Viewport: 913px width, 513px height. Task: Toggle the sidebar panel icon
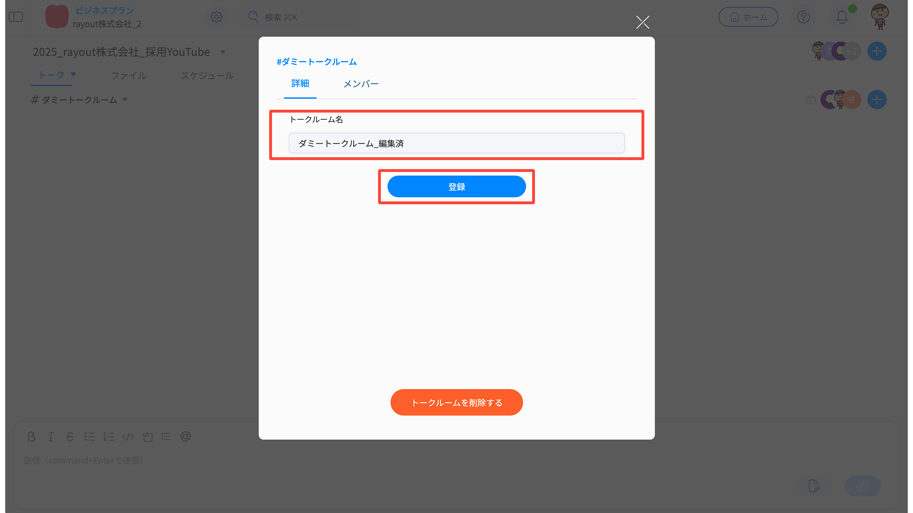pos(16,17)
